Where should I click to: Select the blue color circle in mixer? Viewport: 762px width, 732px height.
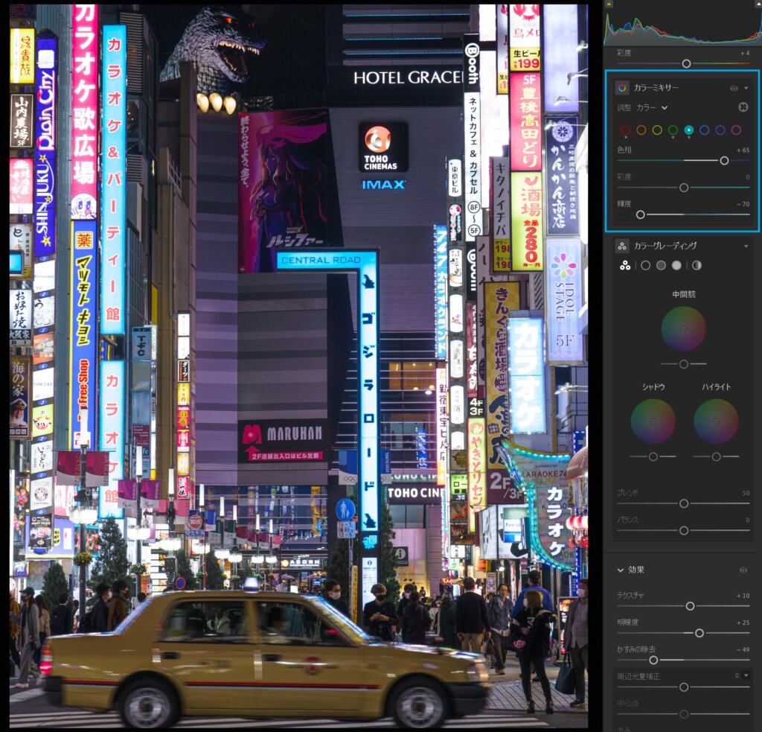(x=705, y=130)
